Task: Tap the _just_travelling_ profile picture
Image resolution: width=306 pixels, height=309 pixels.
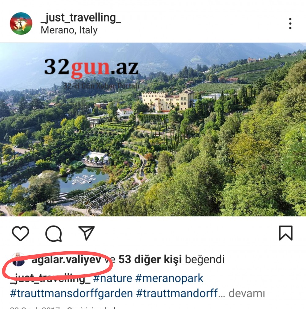Action: tap(21, 23)
